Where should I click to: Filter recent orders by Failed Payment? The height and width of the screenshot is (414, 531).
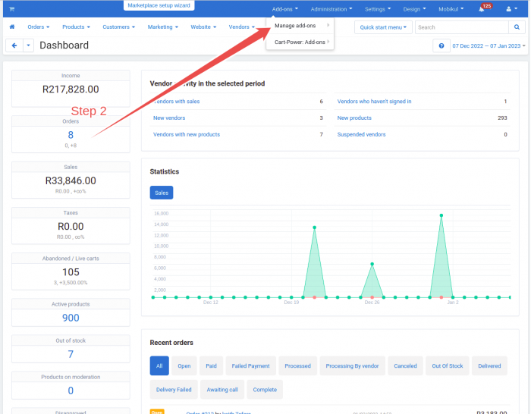tap(250, 365)
